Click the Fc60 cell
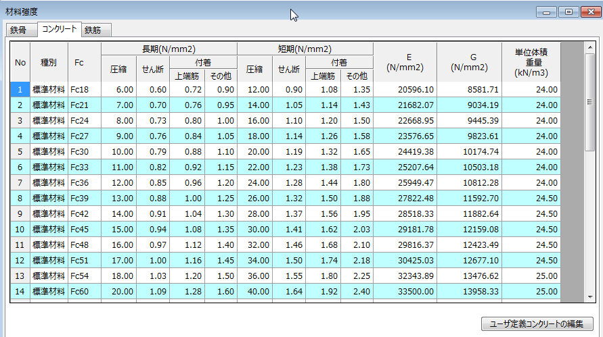Image resolution: width=603 pixels, height=337 pixels. [85, 291]
